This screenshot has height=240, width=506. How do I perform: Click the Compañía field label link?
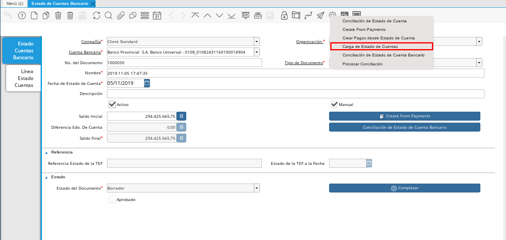pos(91,41)
